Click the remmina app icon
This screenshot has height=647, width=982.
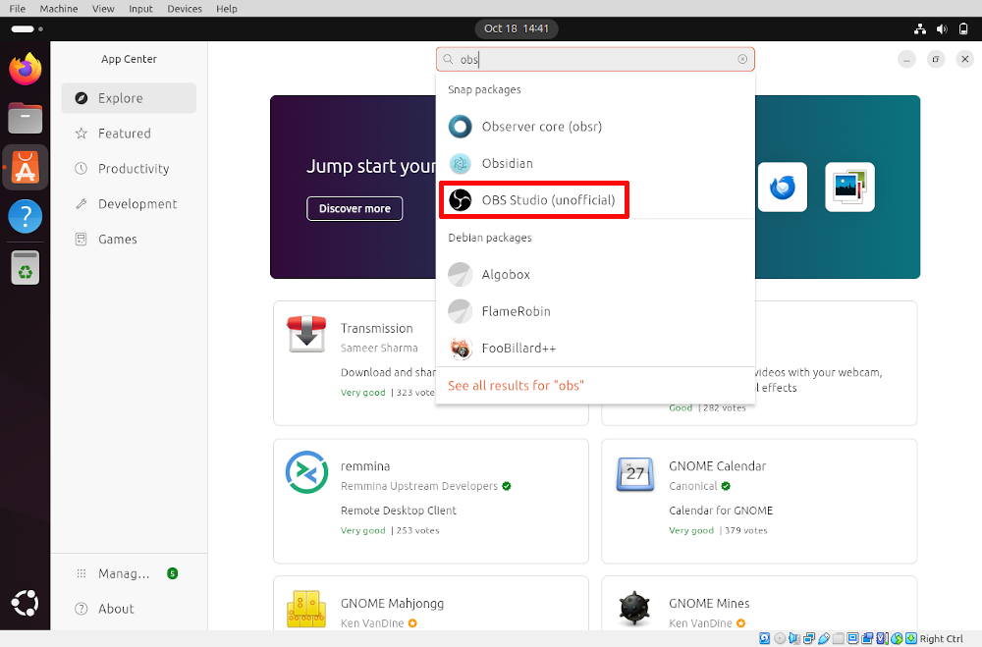click(x=305, y=472)
